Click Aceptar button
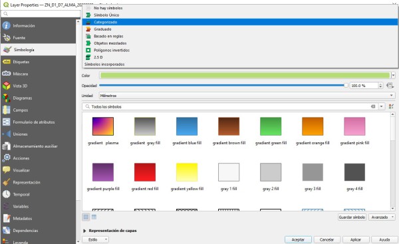Image resolution: width=399 pixels, height=244 pixels. click(x=298, y=239)
